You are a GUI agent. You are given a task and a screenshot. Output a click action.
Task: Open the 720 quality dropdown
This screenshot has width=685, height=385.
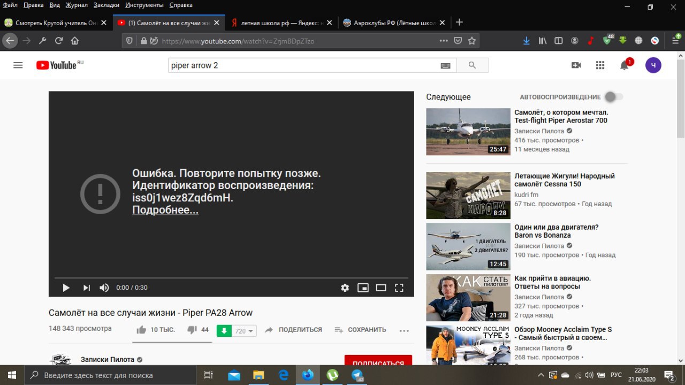pyautogui.click(x=244, y=331)
